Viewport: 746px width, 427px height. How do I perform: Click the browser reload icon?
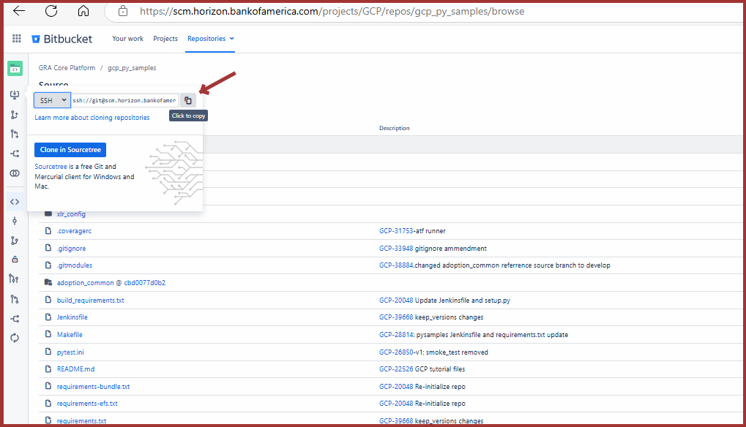(x=51, y=11)
